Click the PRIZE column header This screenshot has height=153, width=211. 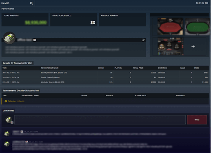click(196, 68)
